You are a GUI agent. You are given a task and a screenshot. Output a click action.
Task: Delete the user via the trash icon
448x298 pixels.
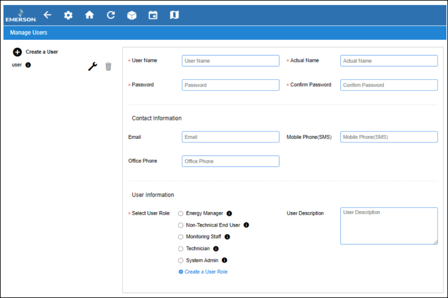[x=108, y=66]
